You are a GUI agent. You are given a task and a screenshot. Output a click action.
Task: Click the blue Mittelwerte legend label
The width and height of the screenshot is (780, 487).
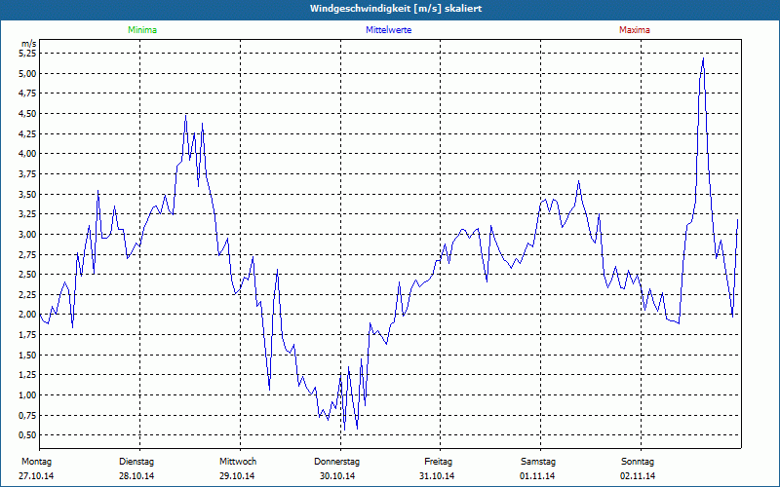click(388, 30)
